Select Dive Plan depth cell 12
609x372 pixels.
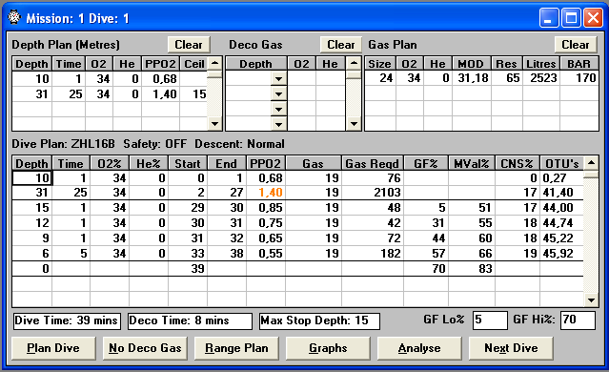click(x=32, y=223)
